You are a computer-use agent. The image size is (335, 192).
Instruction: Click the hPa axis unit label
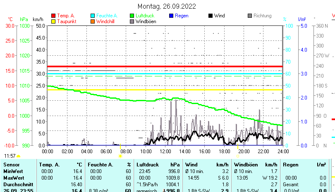coord(24,19)
